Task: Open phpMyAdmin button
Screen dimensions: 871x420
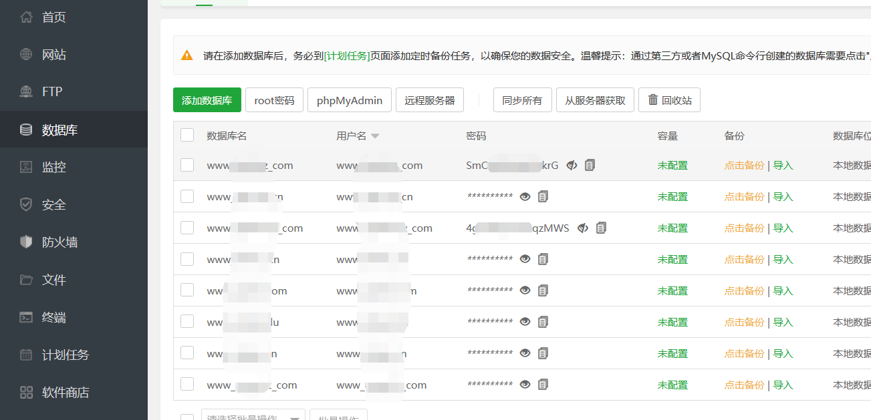Action: 349,100
